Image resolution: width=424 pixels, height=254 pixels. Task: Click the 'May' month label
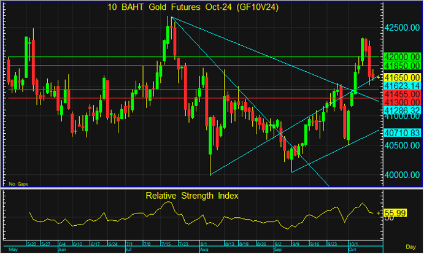coord(13,250)
